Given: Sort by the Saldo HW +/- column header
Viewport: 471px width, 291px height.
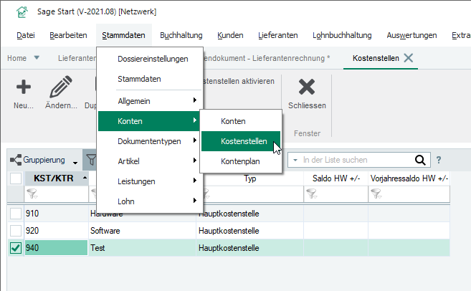Looking at the screenshot, I should pyautogui.click(x=336, y=178).
